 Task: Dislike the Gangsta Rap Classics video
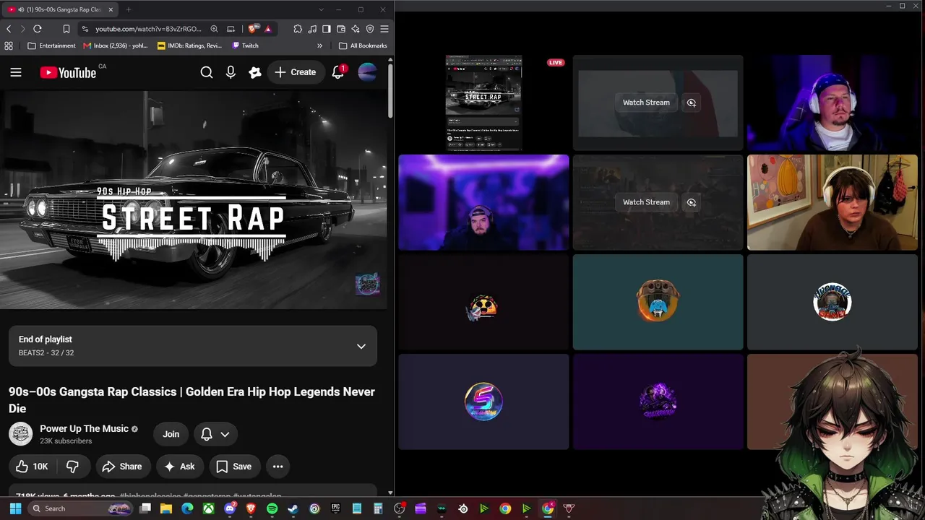[x=72, y=467]
